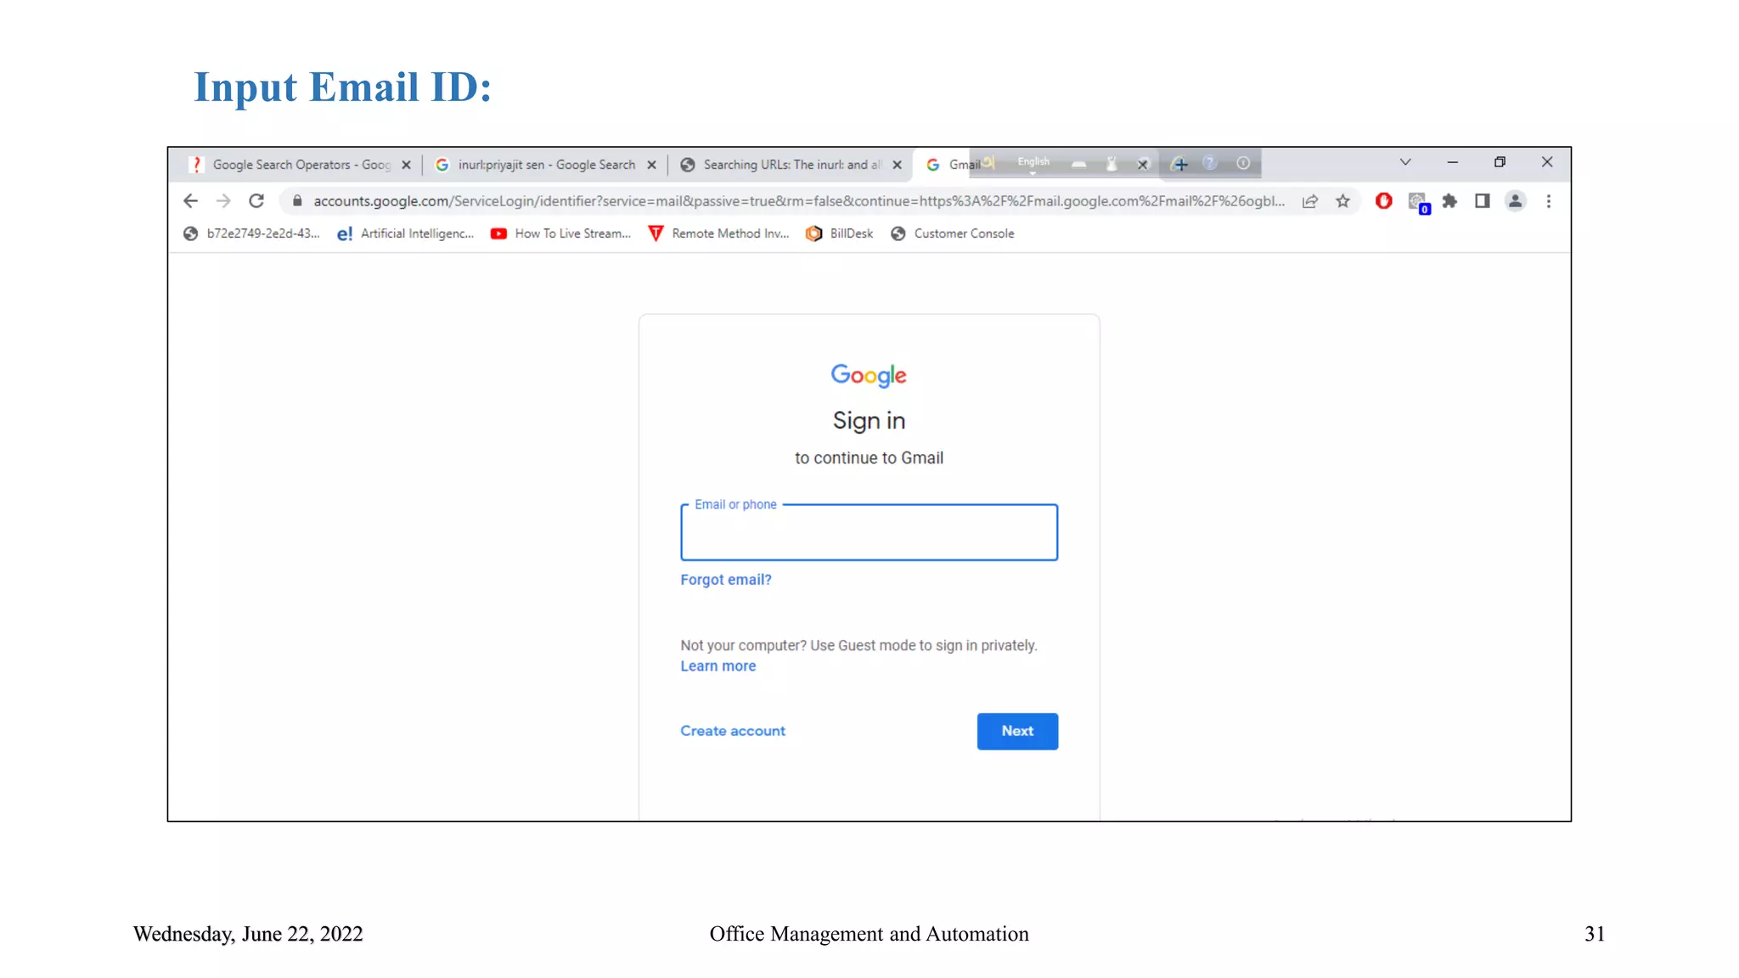The width and height of the screenshot is (1739, 978).
Task: Reload the page with the refresh icon
Action: pos(256,201)
